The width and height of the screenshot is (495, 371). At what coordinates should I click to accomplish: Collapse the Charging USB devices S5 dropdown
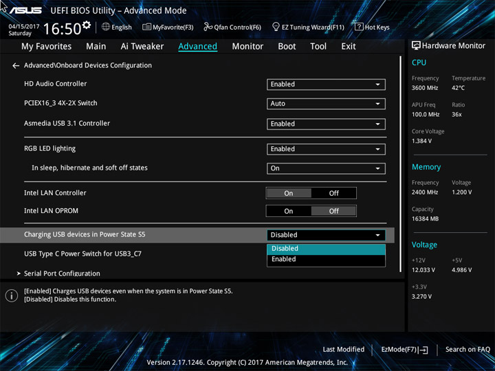[x=326, y=235]
